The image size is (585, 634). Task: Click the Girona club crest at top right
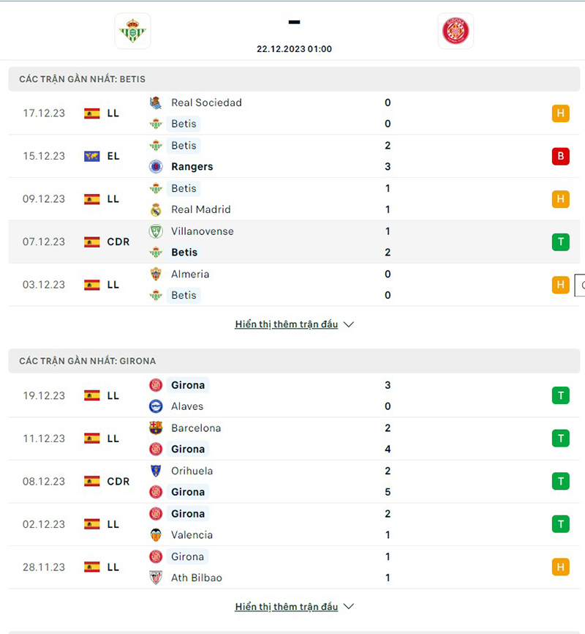click(x=456, y=31)
